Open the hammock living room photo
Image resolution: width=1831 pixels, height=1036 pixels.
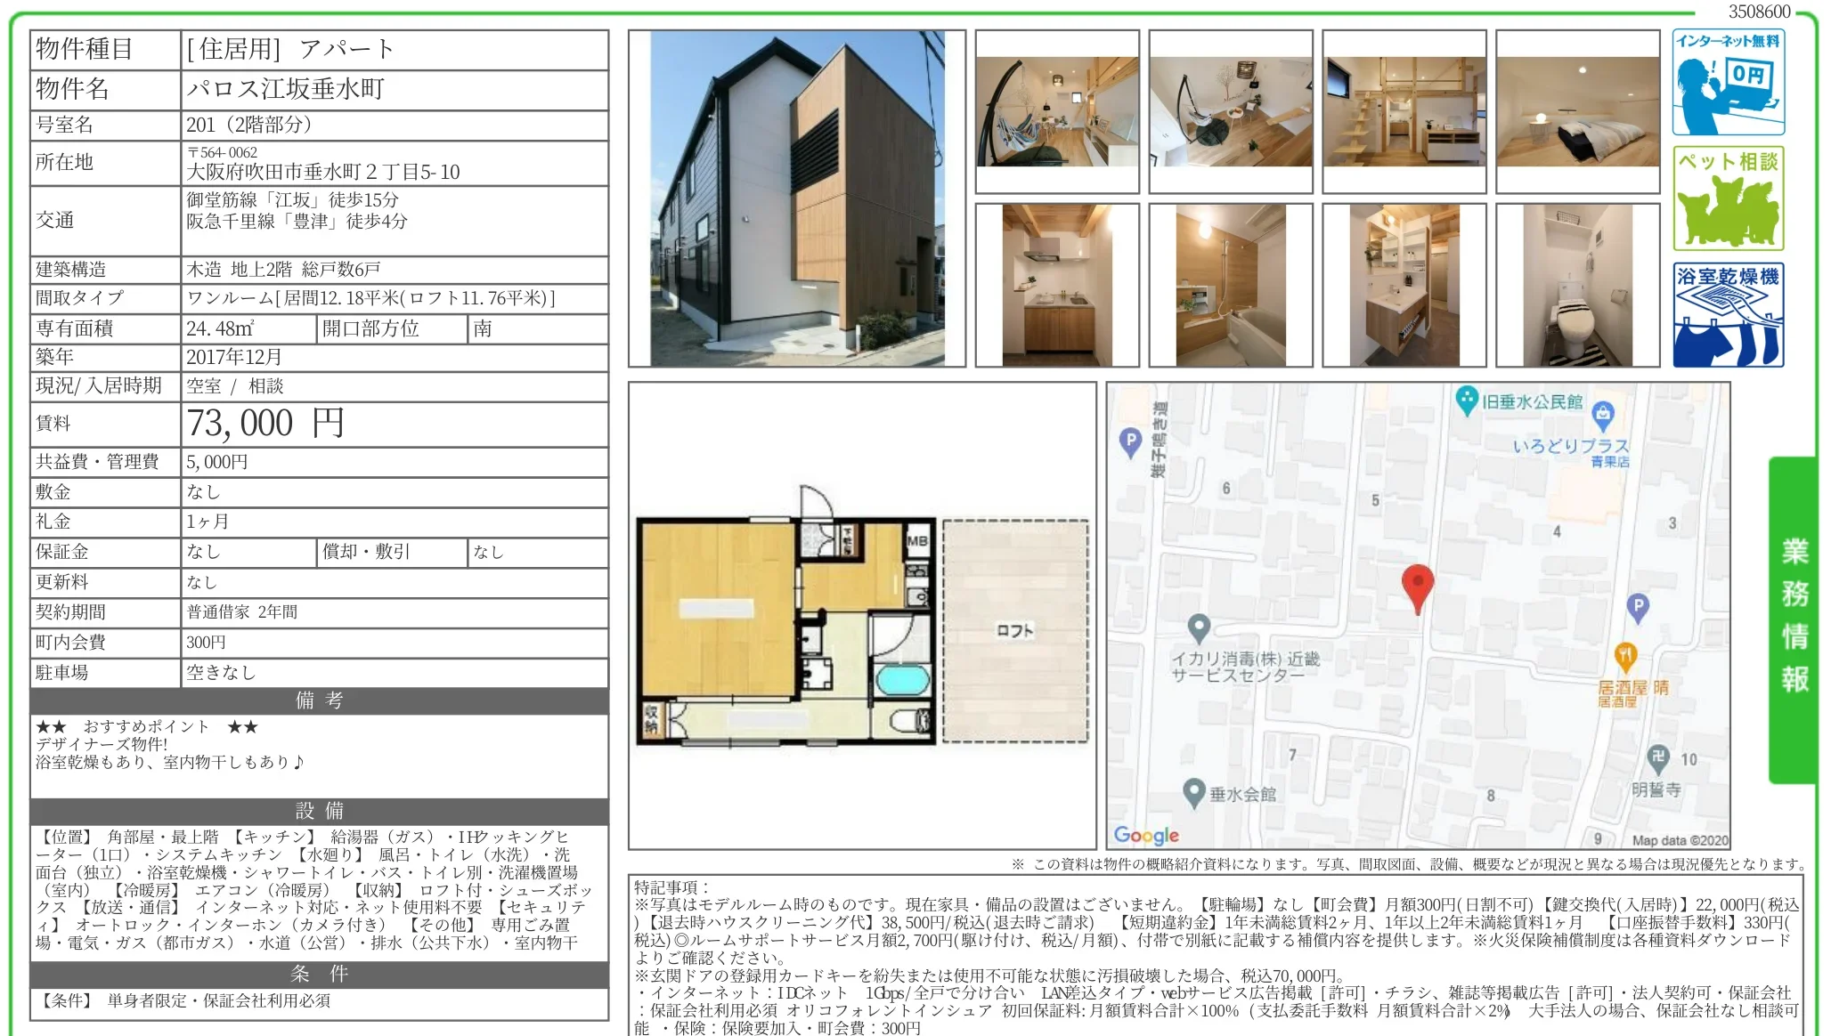(x=1056, y=112)
